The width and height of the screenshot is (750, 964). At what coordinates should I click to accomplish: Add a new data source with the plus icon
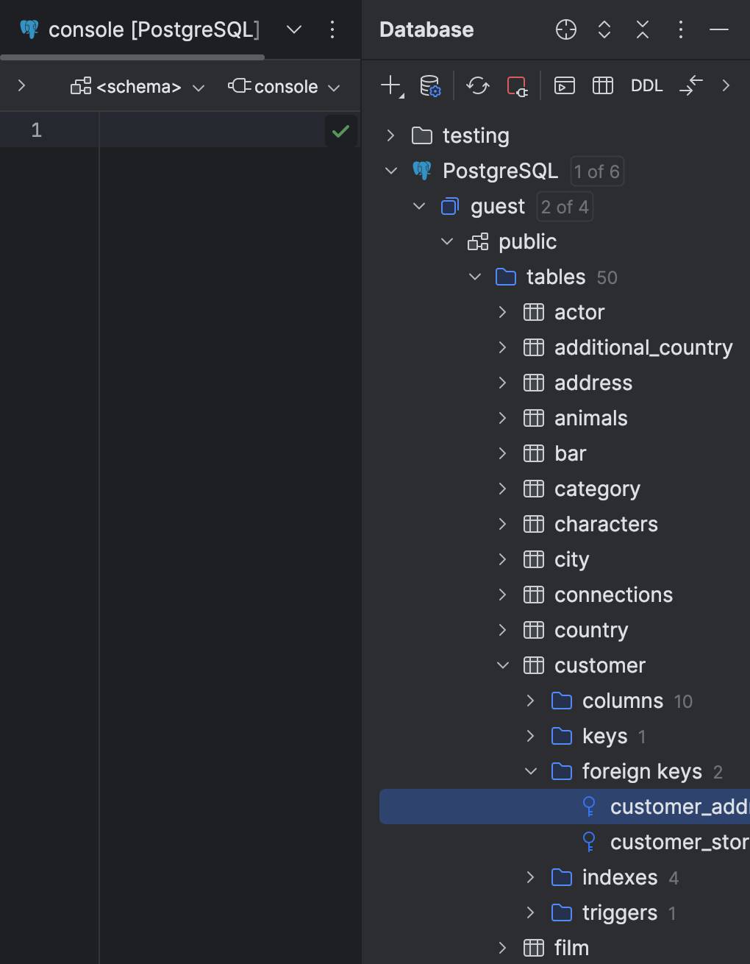click(x=390, y=85)
